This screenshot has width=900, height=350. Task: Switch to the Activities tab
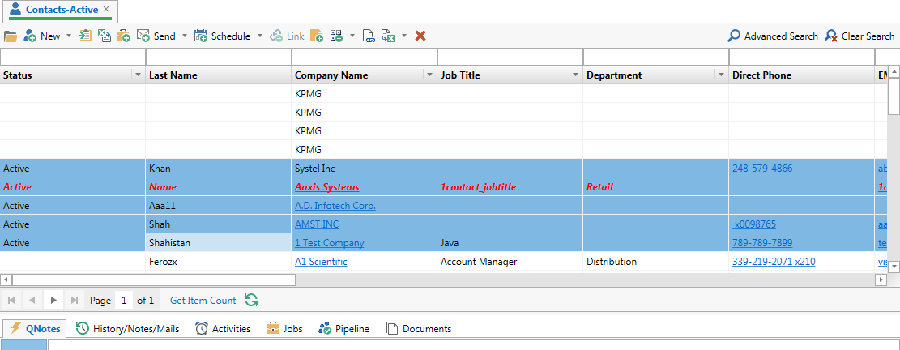[x=224, y=329]
